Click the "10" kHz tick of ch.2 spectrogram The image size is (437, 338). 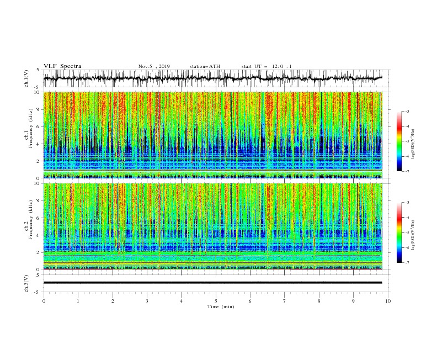point(38,183)
